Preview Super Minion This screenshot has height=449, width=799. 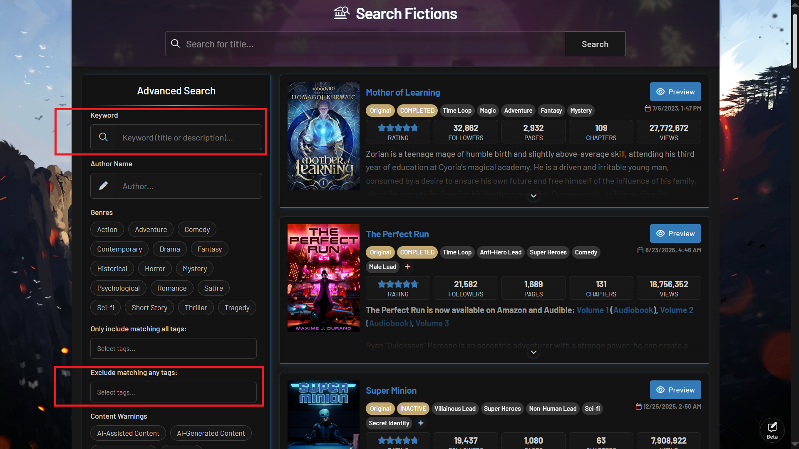pyautogui.click(x=675, y=390)
